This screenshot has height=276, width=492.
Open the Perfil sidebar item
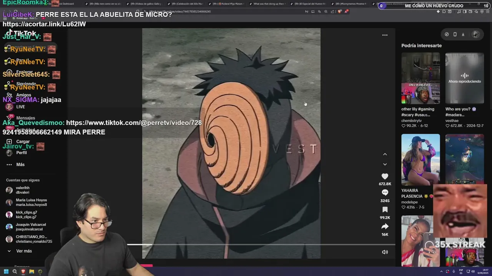[x=17, y=153]
